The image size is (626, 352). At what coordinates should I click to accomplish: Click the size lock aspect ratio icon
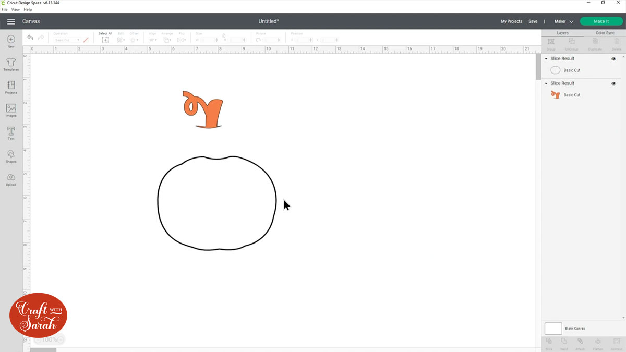click(224, 35)
